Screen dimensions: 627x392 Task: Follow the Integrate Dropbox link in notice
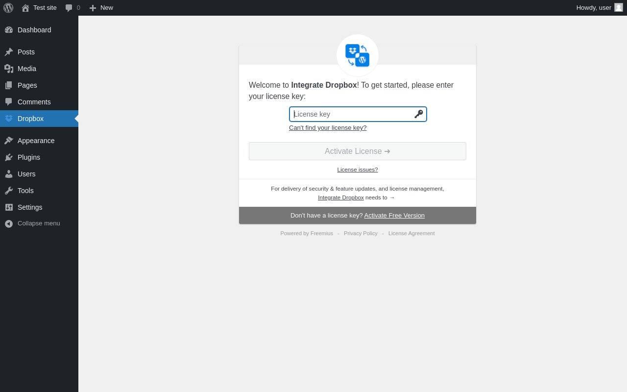coord(341,197)
